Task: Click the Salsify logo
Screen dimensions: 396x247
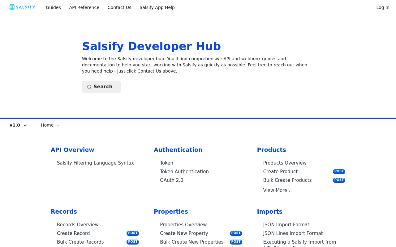Action: (22, 7)
